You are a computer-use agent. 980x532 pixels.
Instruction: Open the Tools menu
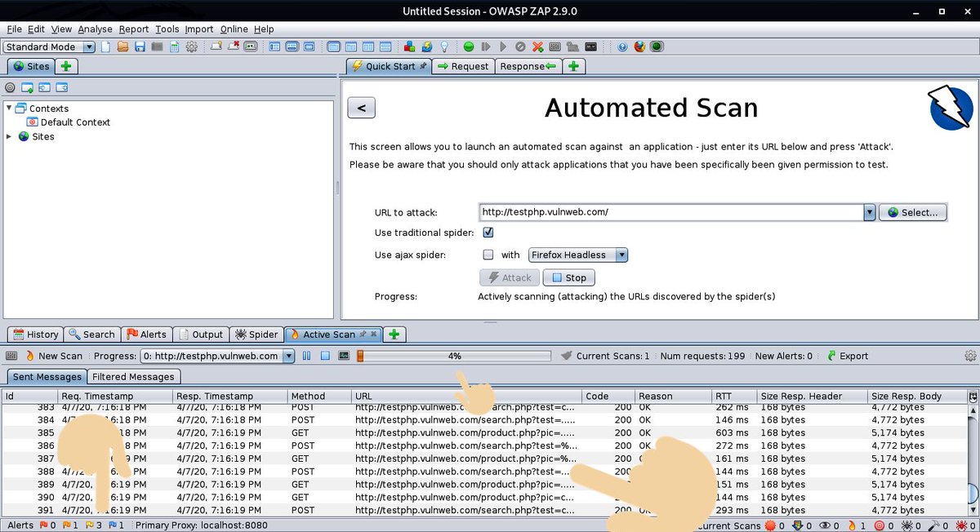coord(167,29)
